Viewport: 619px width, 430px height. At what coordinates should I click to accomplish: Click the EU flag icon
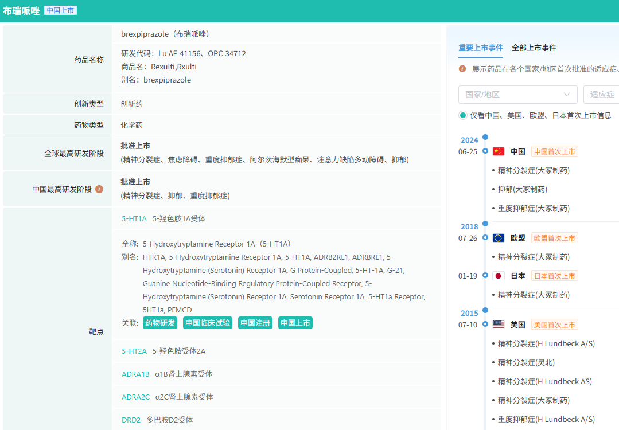click(x=499, y=238)
